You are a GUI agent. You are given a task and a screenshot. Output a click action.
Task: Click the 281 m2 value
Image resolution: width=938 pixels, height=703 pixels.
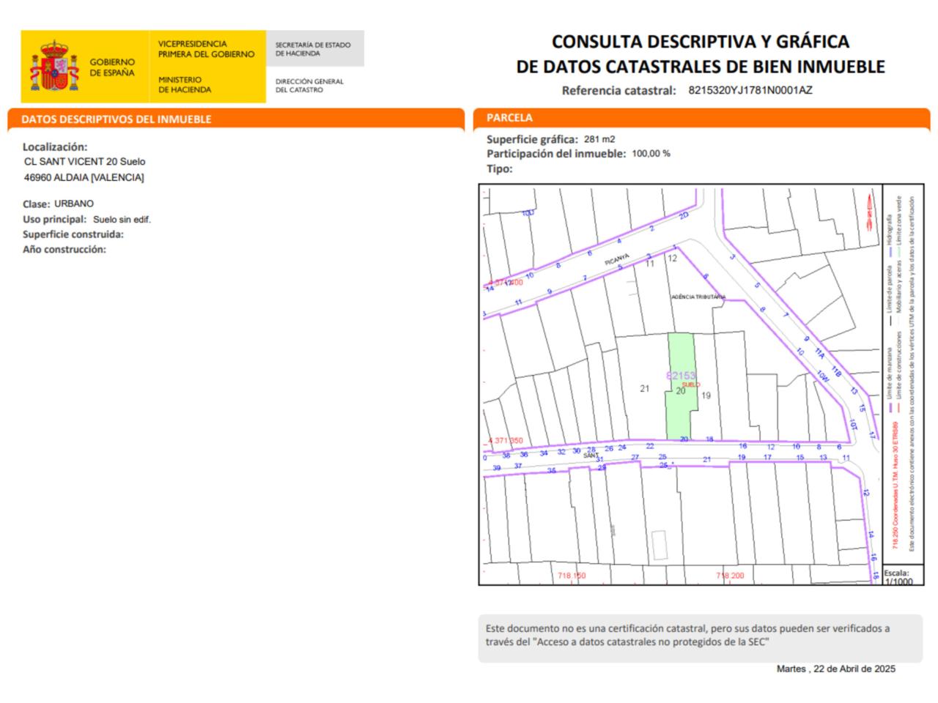(599, 139)
